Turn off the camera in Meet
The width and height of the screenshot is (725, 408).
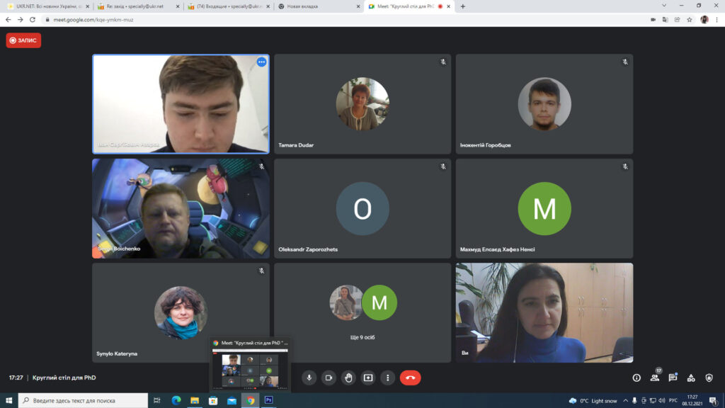(329, 378)
